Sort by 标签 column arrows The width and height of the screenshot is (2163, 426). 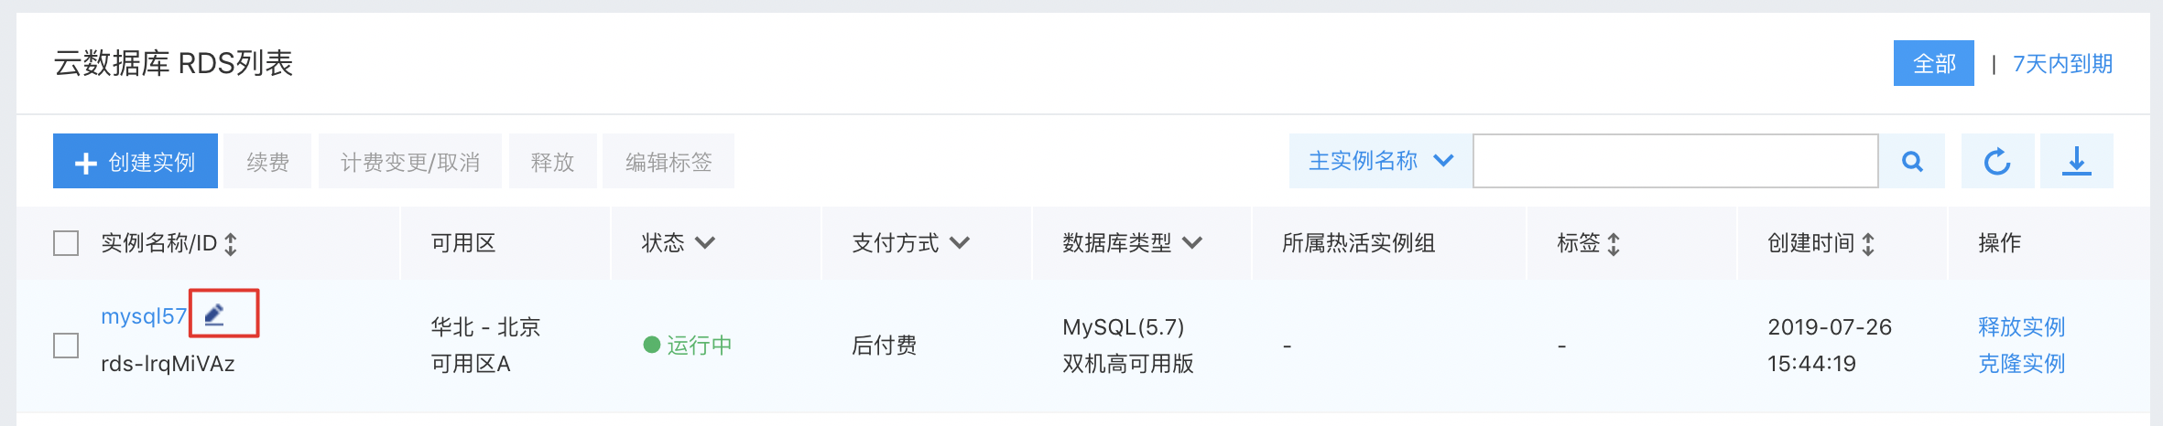[x=1614, y=243]
